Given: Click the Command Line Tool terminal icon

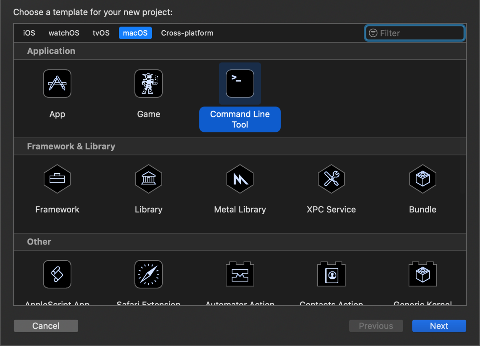Looking at the screenshot, I should pos(240,83).
